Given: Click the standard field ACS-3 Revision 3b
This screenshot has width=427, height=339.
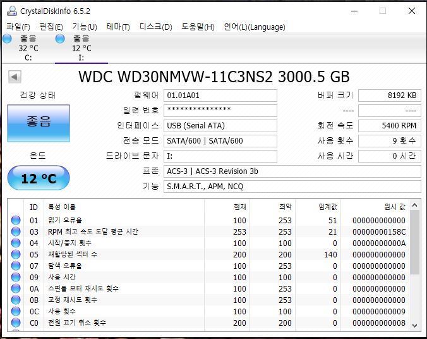Looking at the screenshot, I should [292, 171].
